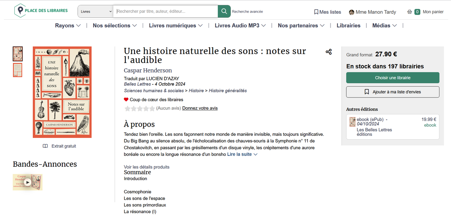This screenshot has width=451, height=215.
Task: Expand Nos sélections menu
Action: tap(115, 25)
